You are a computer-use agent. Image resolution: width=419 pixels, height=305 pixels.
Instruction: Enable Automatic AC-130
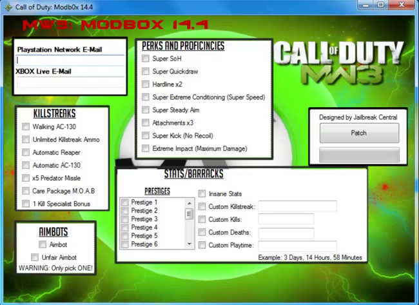coord(26,165)
